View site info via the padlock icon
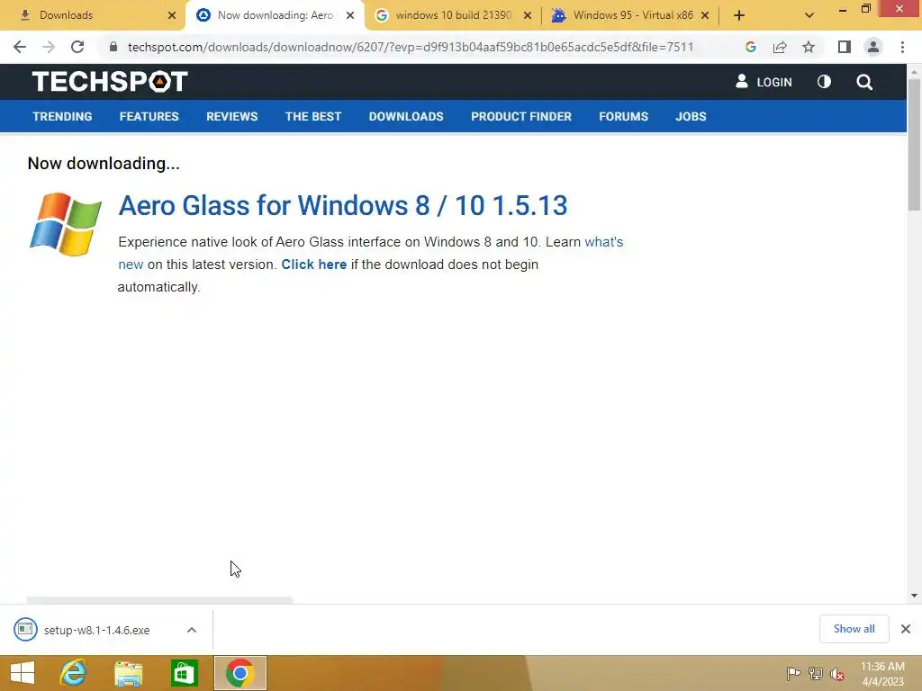The image size is (922, 691). pyautogui.click(x=113, y=47)
